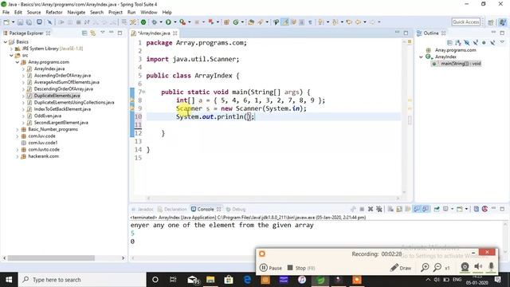Toggle the recorder microphone icon

pos(491,267)
